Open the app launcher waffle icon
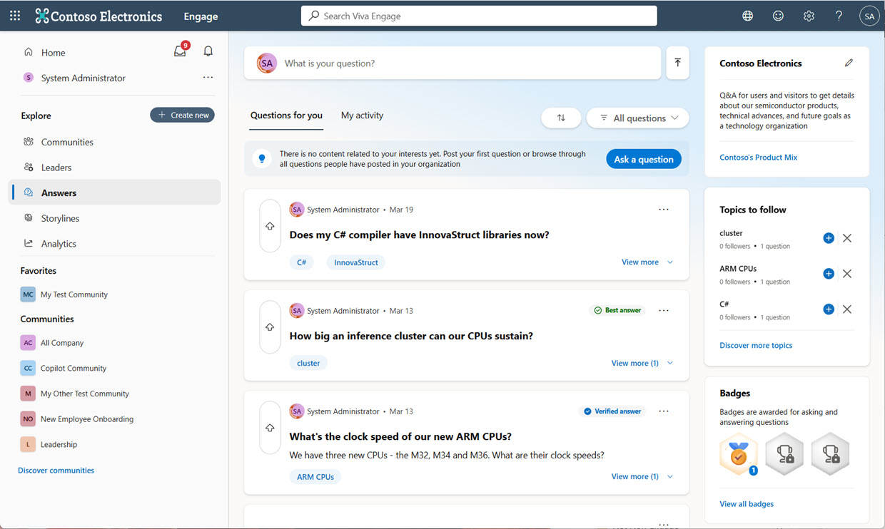885x529 pixels. [x=15, y=16]
